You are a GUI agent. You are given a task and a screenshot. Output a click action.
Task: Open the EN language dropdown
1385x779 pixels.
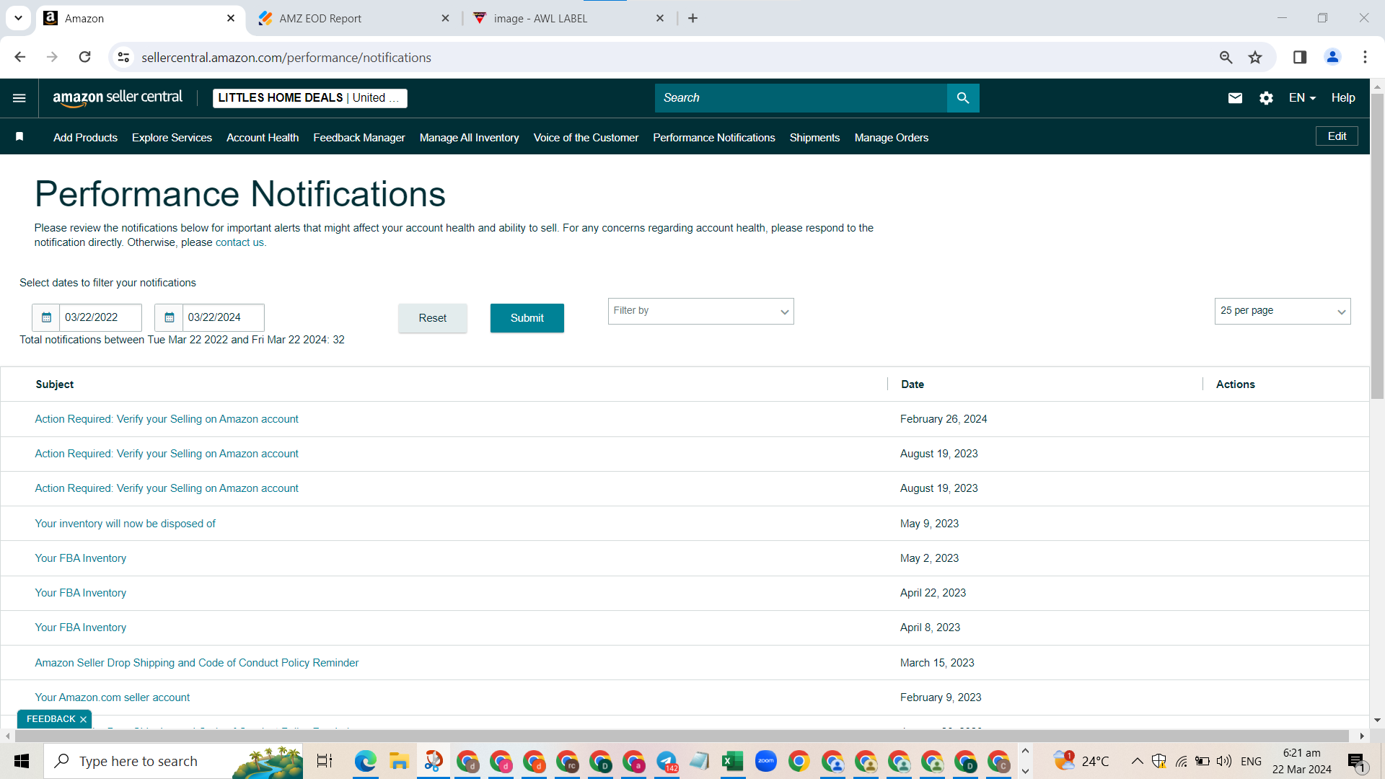coord(1302,98)
